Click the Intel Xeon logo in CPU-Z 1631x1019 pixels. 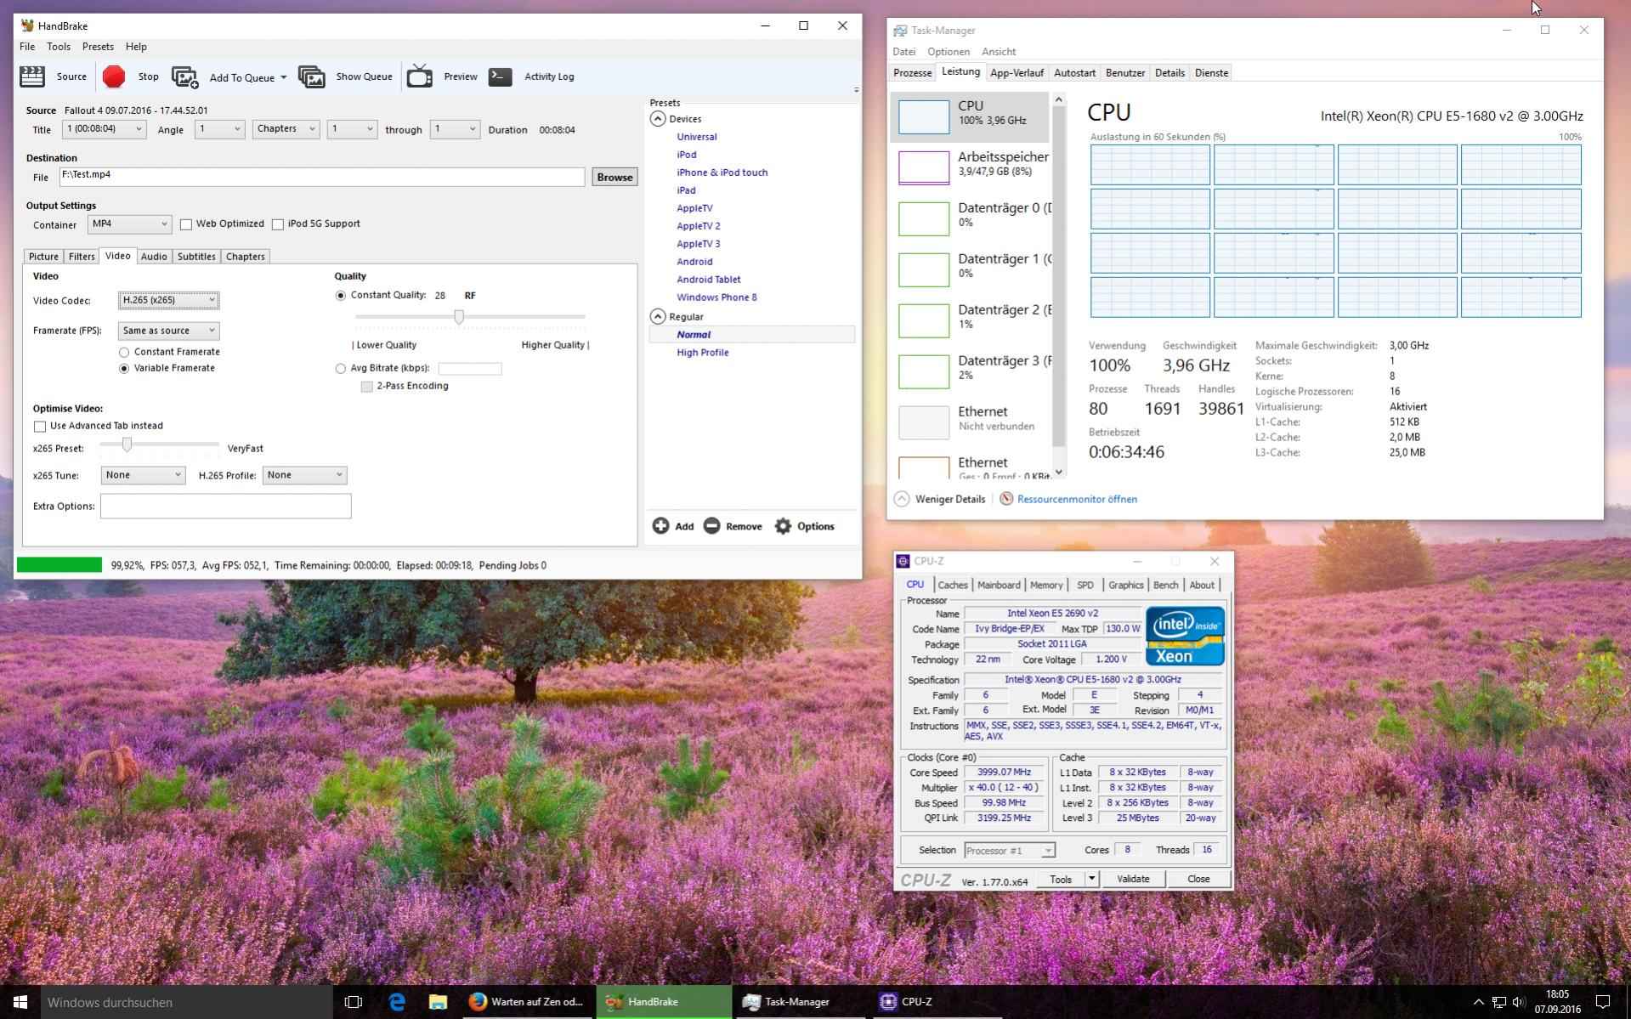coord(1185,636)
